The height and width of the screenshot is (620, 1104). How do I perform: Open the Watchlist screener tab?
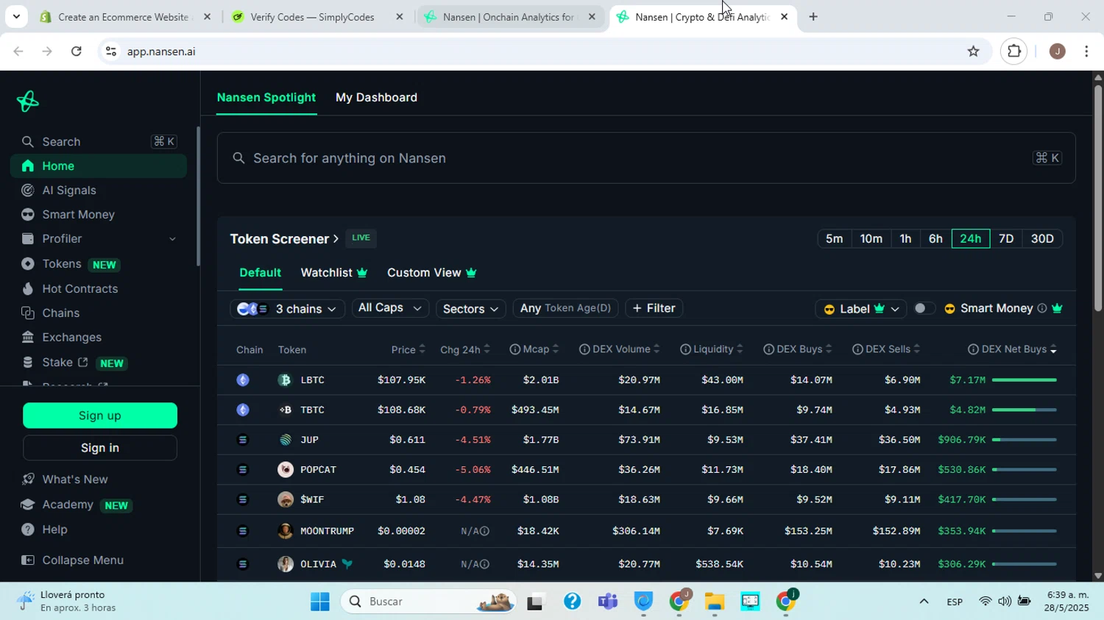[334, 273]
